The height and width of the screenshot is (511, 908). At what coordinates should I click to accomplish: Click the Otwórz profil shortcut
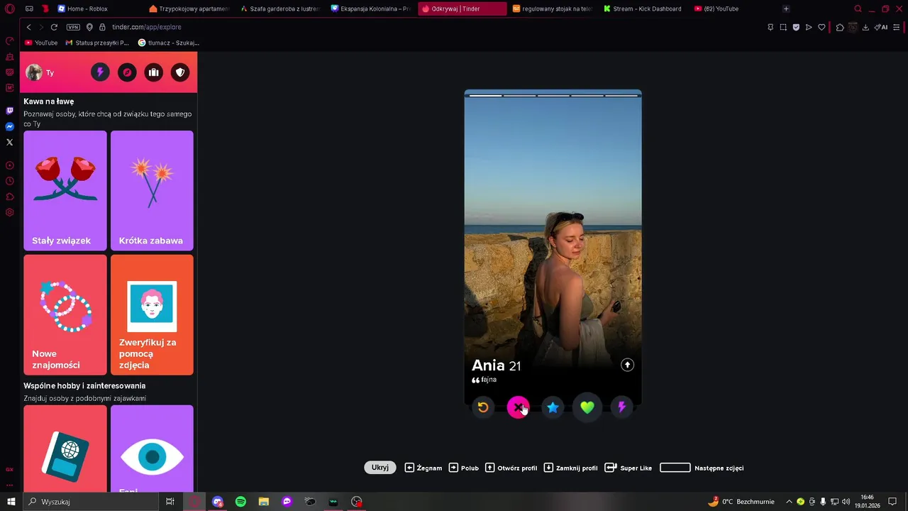click(511, 468)
